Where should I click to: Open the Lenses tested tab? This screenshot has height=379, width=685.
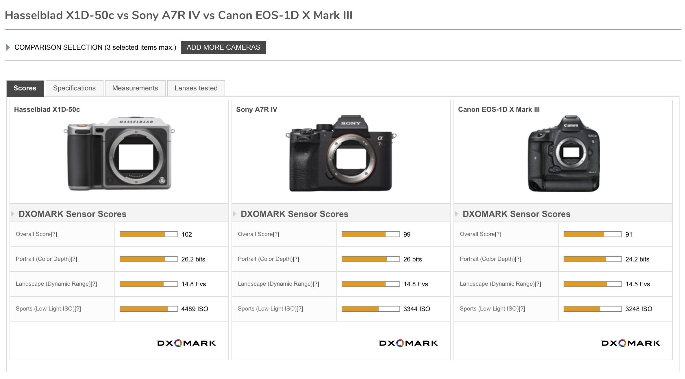coord(196,88)
